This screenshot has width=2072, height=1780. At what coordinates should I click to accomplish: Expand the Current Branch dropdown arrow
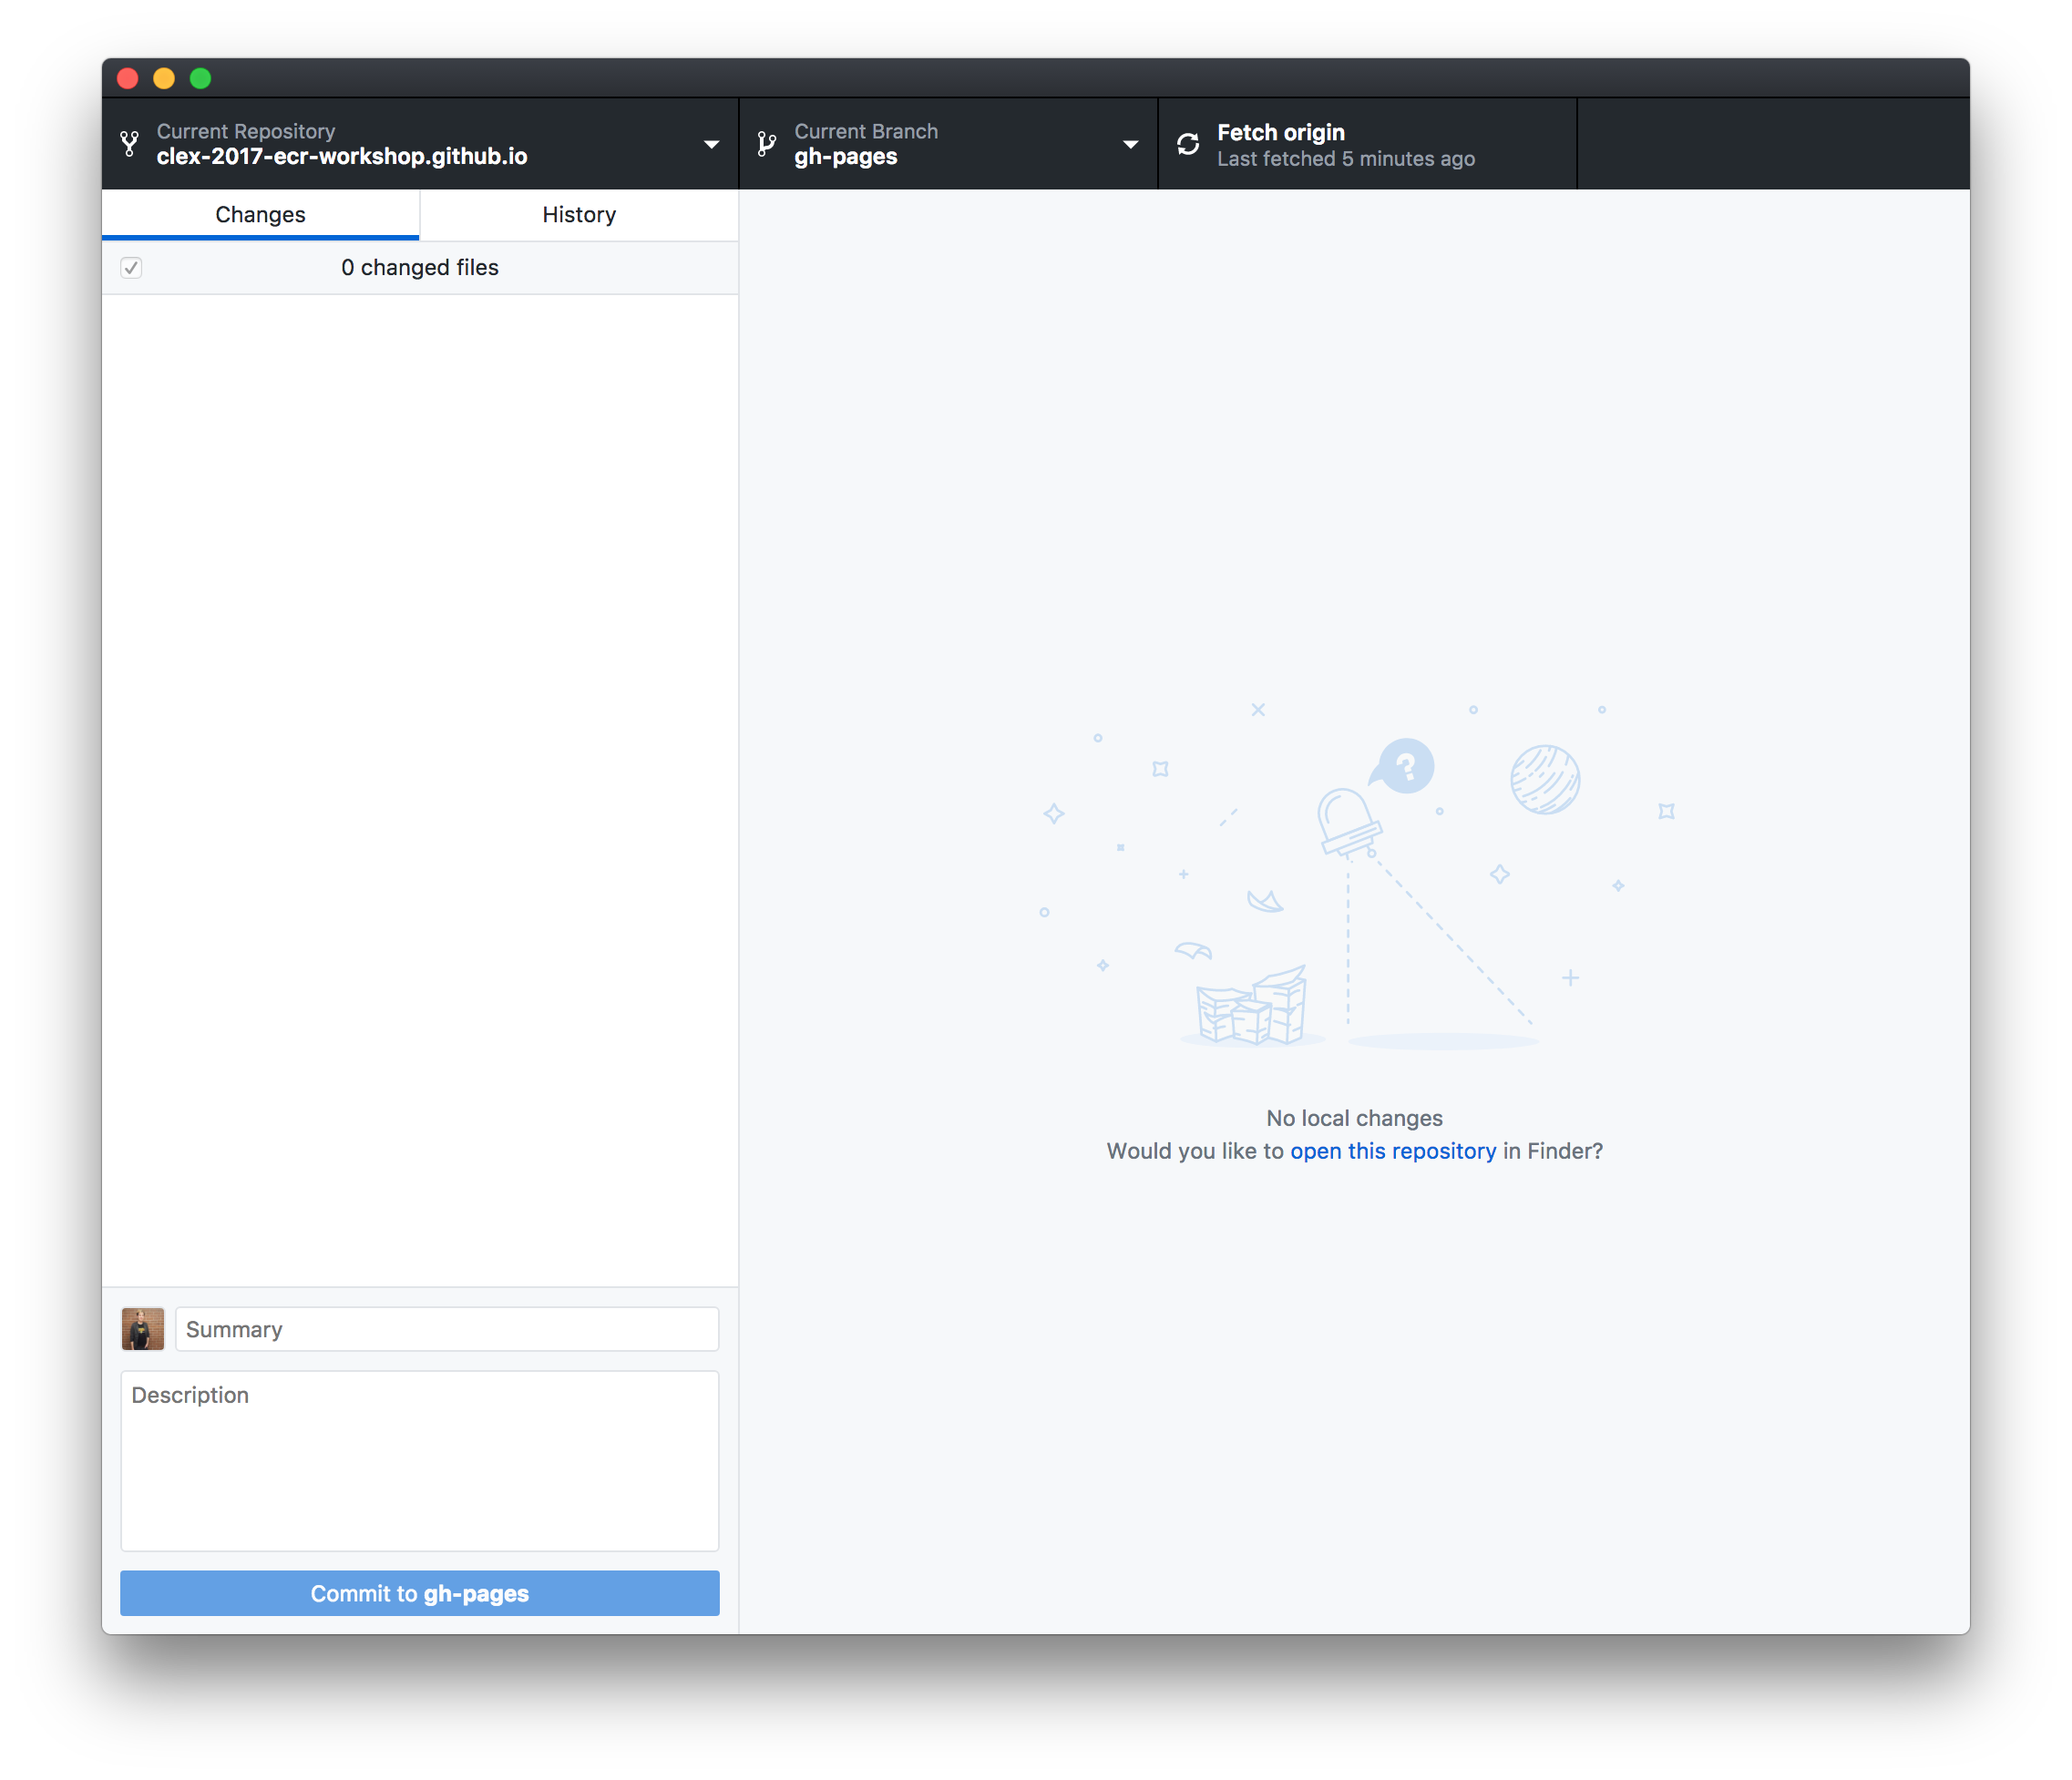point(1130,144)
